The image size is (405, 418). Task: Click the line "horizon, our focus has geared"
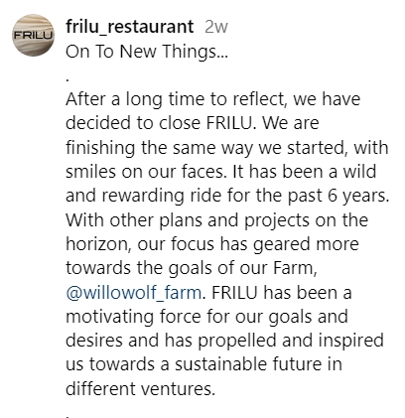[212, 244]
